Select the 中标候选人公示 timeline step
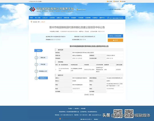The image size is (154, 121). 43,71
